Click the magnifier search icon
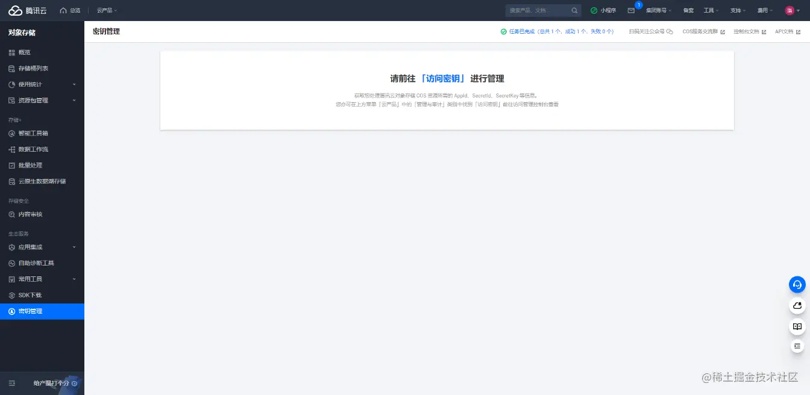The height and width of the screenshot is (395, 810). coord(574,10)
